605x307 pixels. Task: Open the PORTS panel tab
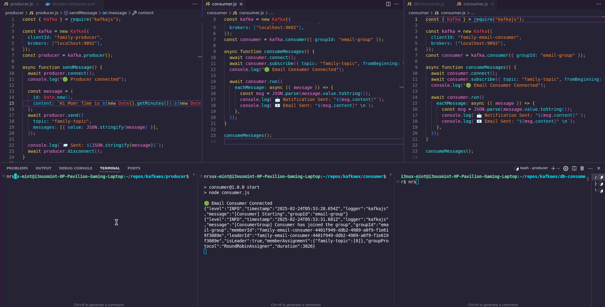pos(134,168)
